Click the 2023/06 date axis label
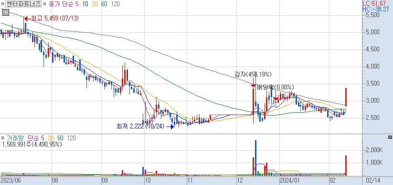The image size is (393, 185). coord(11,180)
